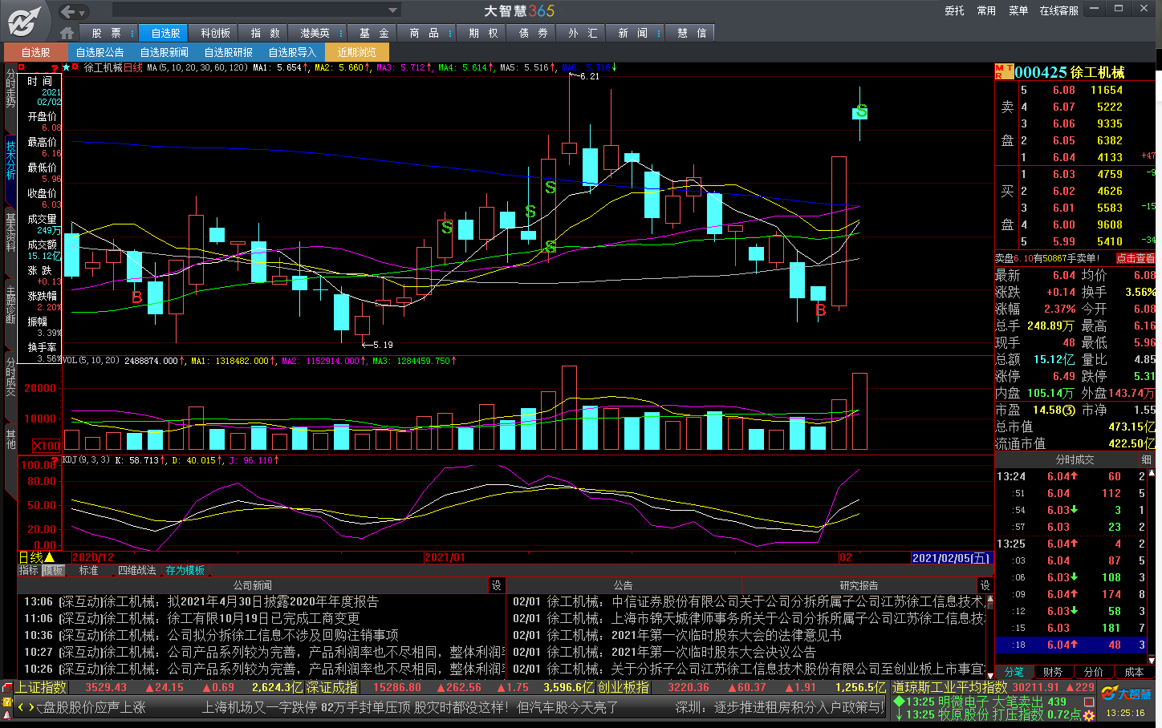This screenshot has width=1162, height=728.
Task: Select the 自选股研报 sub-tab
Action: click(x=228, y=52)
